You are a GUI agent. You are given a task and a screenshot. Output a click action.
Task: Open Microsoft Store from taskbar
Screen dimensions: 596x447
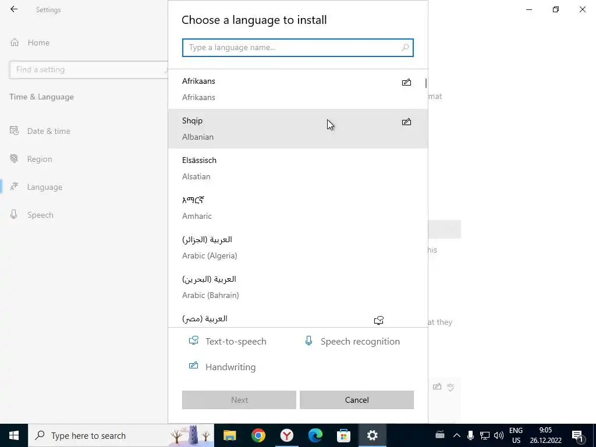pyautogui.click(x=343, y=435)
